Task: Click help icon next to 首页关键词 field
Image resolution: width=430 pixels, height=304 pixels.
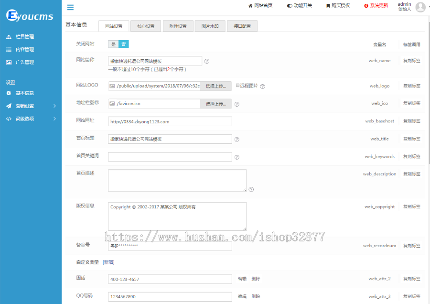Action: coord(237,157)
